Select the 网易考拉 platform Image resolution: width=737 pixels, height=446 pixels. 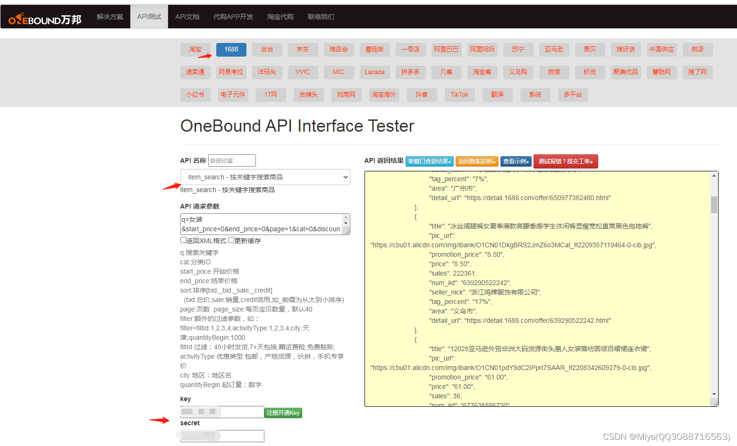point(231,72)
